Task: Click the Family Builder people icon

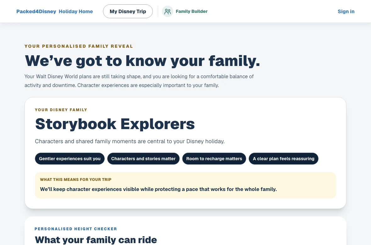Action: point(168,11)
